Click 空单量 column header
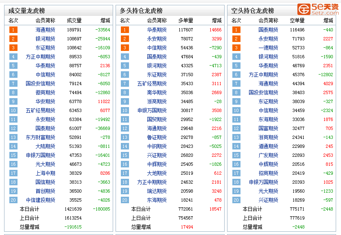 point(297,20)
